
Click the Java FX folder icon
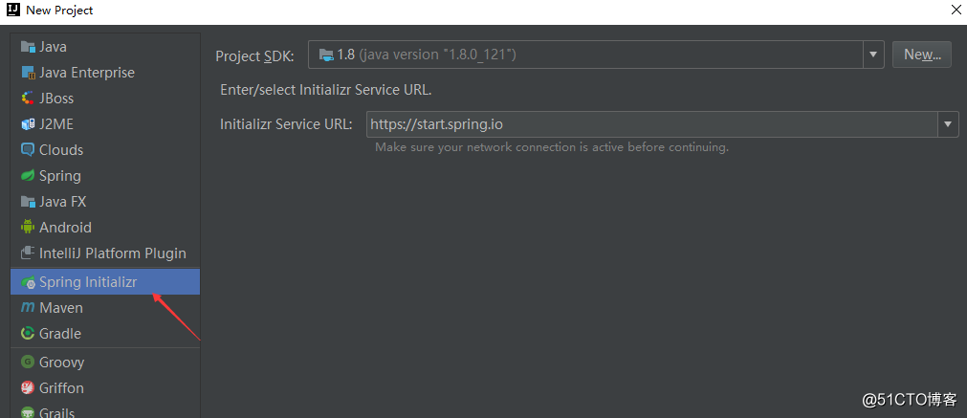pos(28,202)
